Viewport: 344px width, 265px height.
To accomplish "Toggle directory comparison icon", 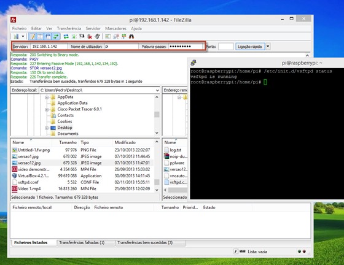I will (115, 37).
